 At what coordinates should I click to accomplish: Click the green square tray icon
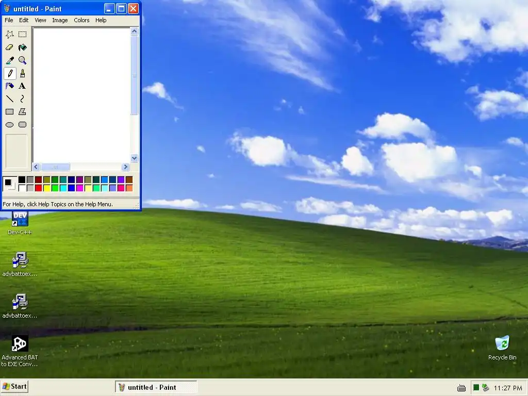tap(476, 388)
